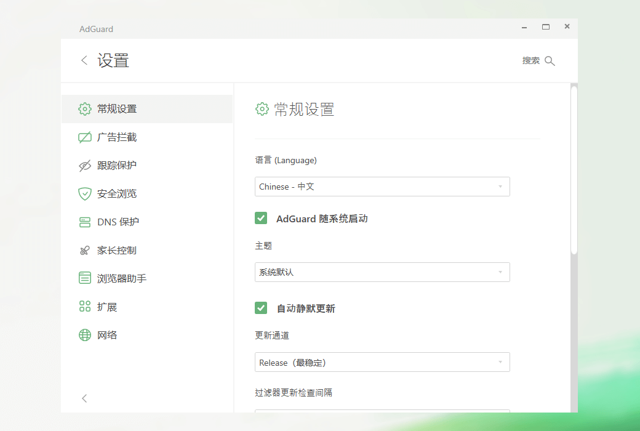Disable AdGuard 随系统启动
The width and height of the screenshot is (640, 431).
point(261,218)
